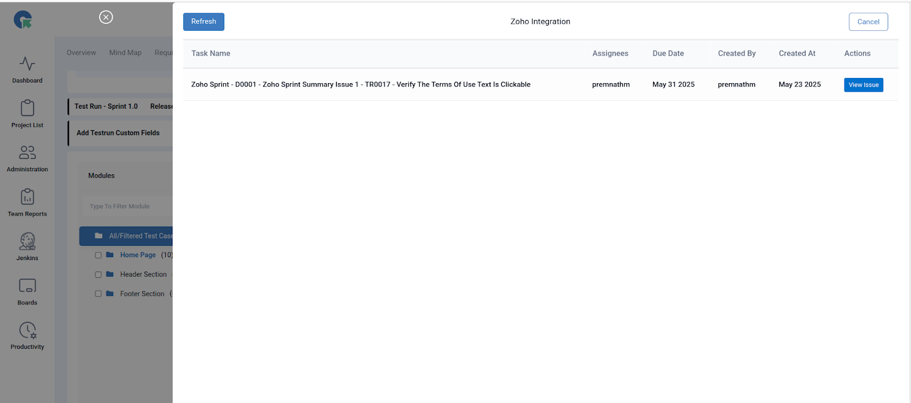Switch to the Overview tab

point(81,52)
